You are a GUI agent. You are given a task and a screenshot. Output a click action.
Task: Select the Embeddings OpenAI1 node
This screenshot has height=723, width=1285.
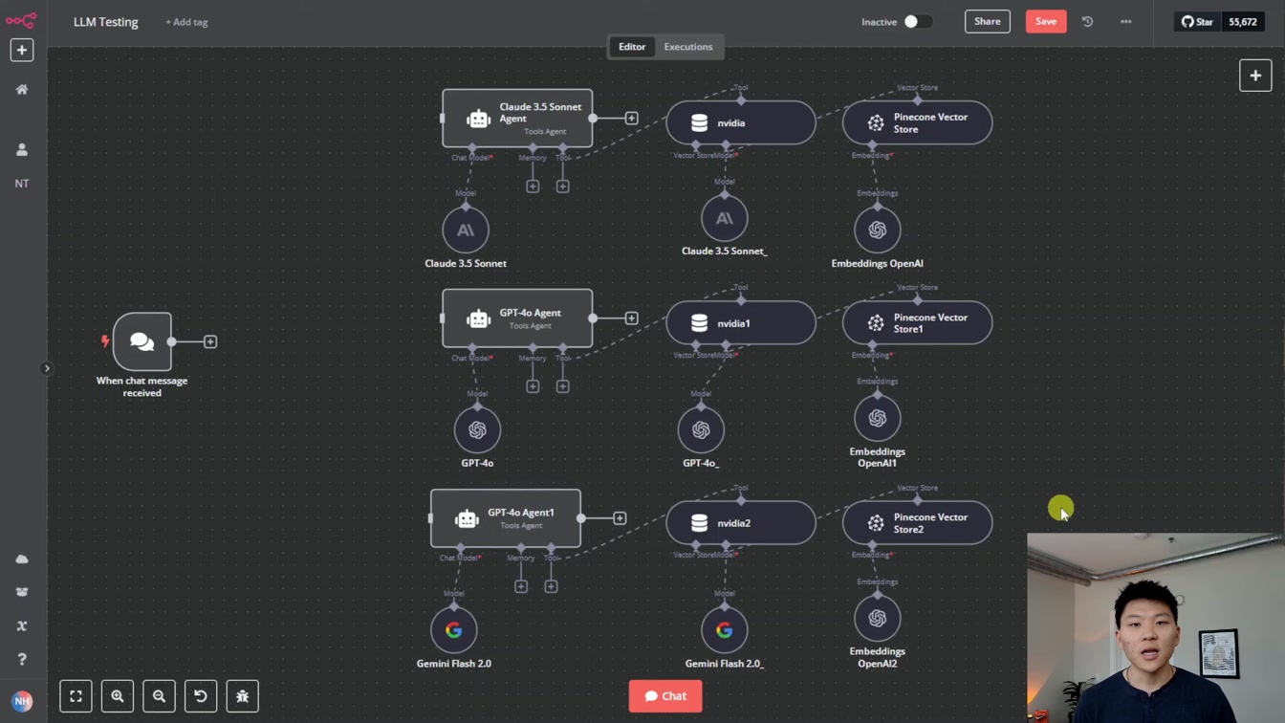coord(877,418)
